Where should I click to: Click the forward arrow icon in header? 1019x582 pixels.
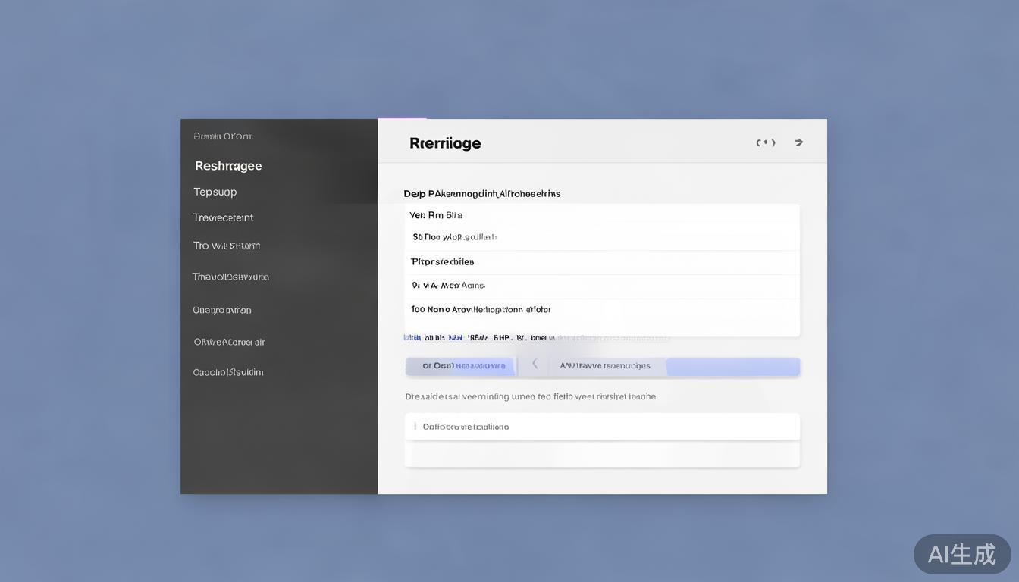[798, 142]
